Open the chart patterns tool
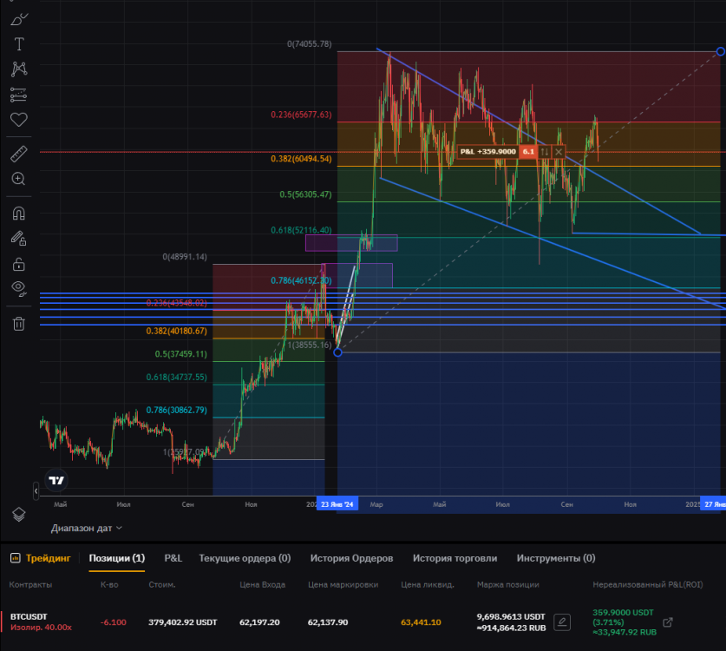The width and height of the screenshot is (726, 651). click(18, 69)
